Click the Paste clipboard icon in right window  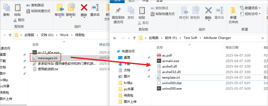pyautogui.click(x=142, y=10)
